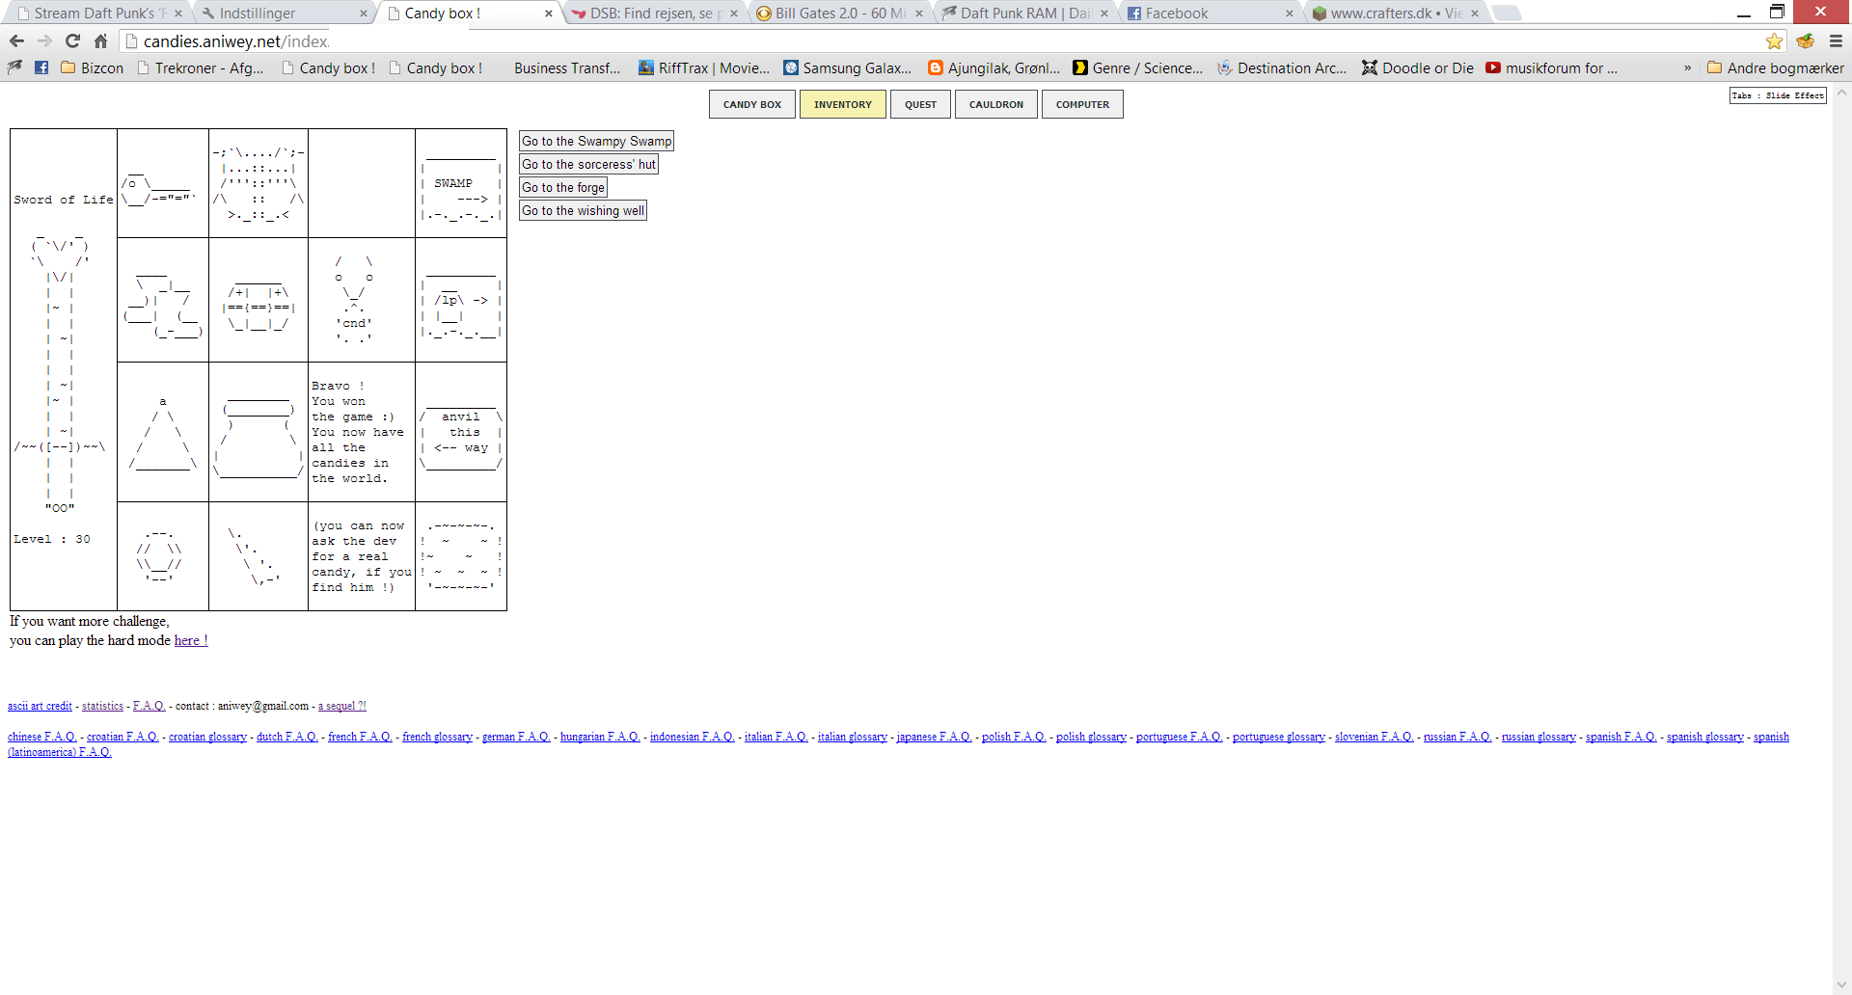Toggle the Tabs Slide Effect option
Image resolution: width=1852 pixels, height=995 pixels.
[x=1777, y=95]
